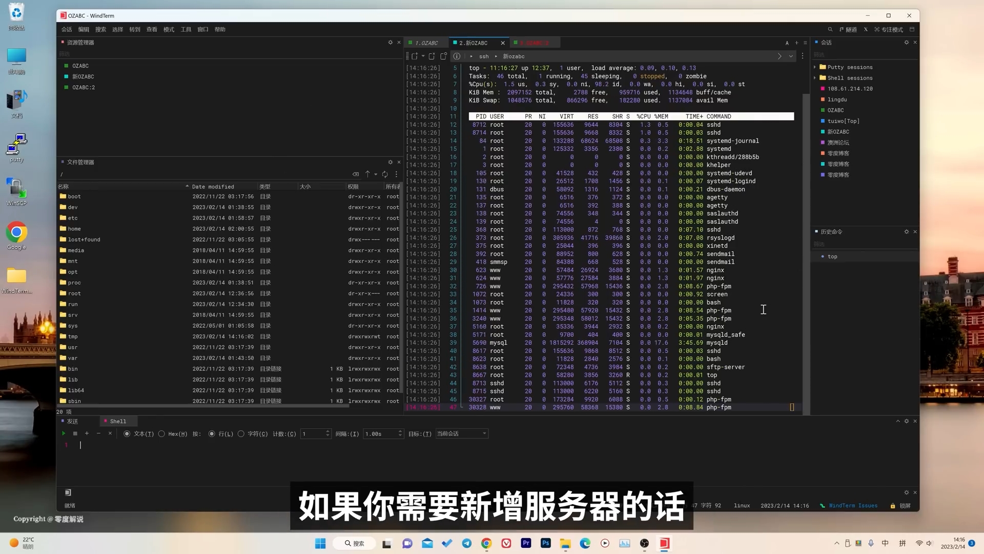984x554 pixels.
Task: Open the session info icon in the address bar
Action: (x=456, y=56)
